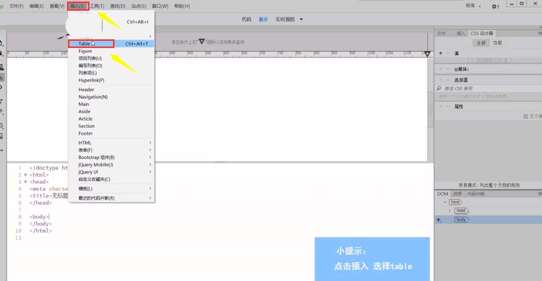Open the 实时视图 dropdown arrow

tap(301, 19)
